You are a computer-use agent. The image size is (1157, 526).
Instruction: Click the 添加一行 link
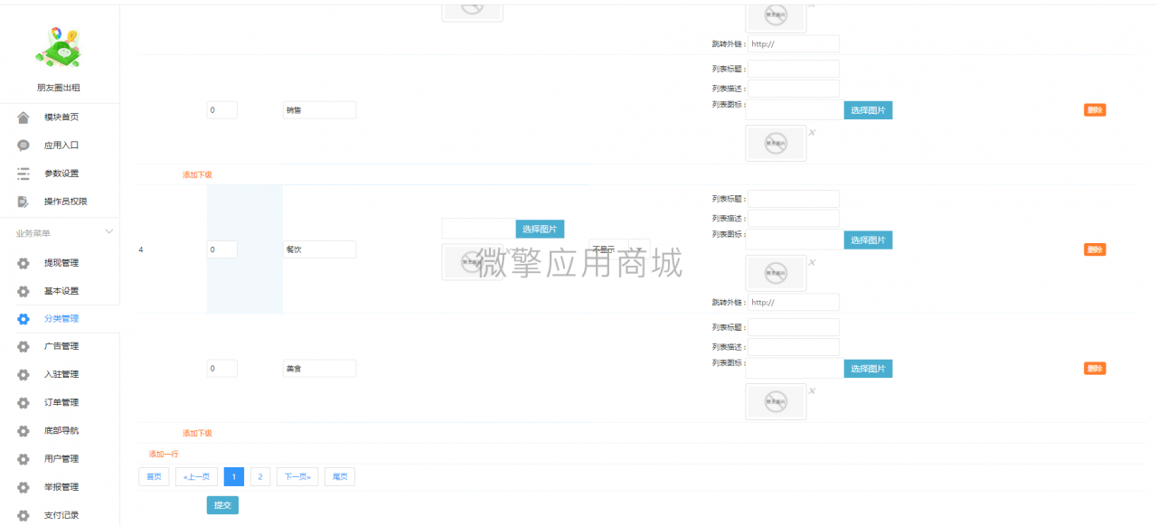pyautogui.click(x=164, y=454)
